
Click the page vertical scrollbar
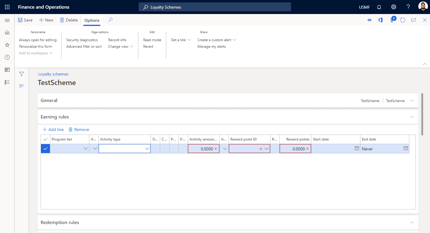coord(422,114)
